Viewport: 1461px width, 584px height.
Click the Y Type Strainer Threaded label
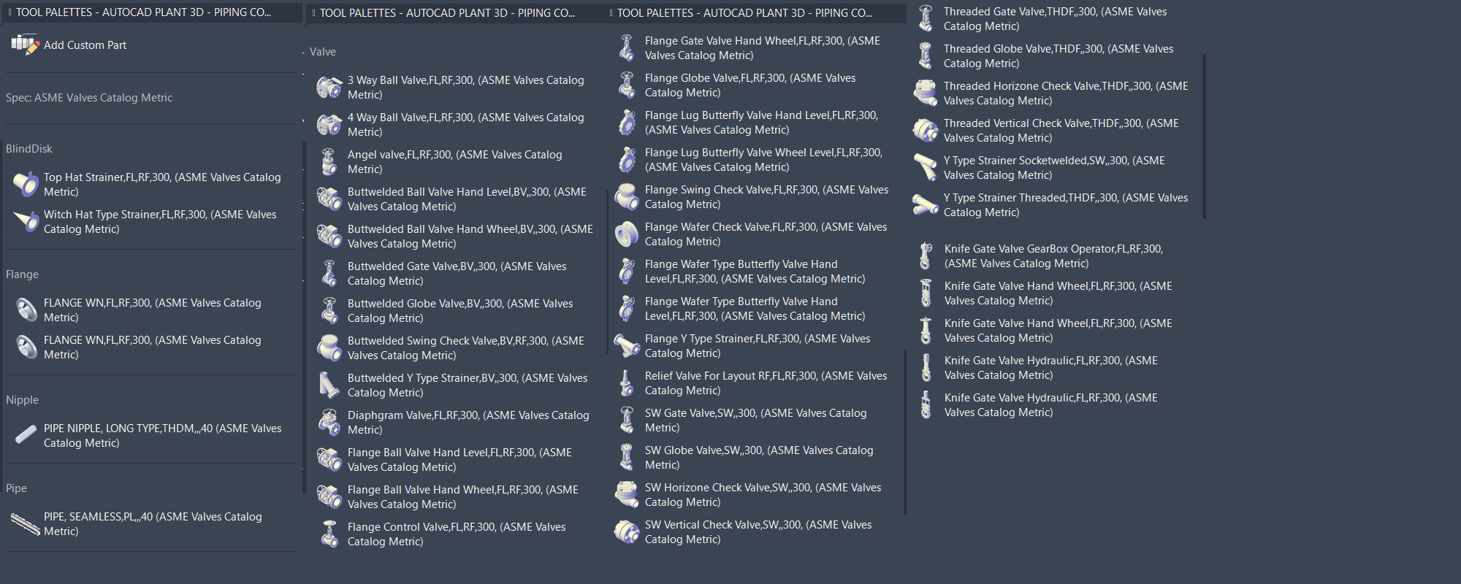click(x=1066, y=205)
